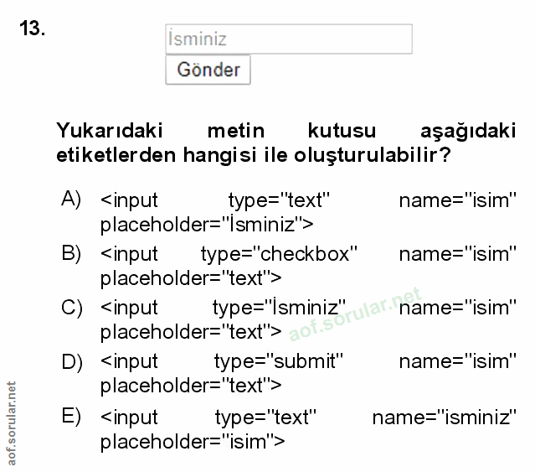The image size is (535, 472).
Task: Click name="isminiz" code in option E
Action: (445, 416)
